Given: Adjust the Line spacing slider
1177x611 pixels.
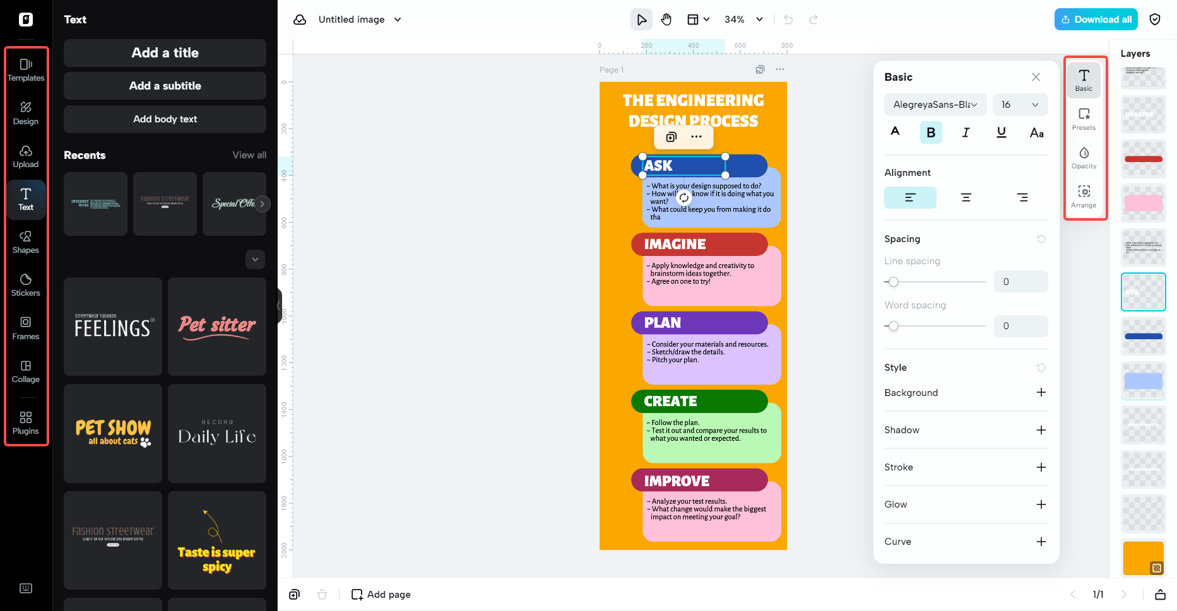Looking at the screenshot, I should coord(893,282).
